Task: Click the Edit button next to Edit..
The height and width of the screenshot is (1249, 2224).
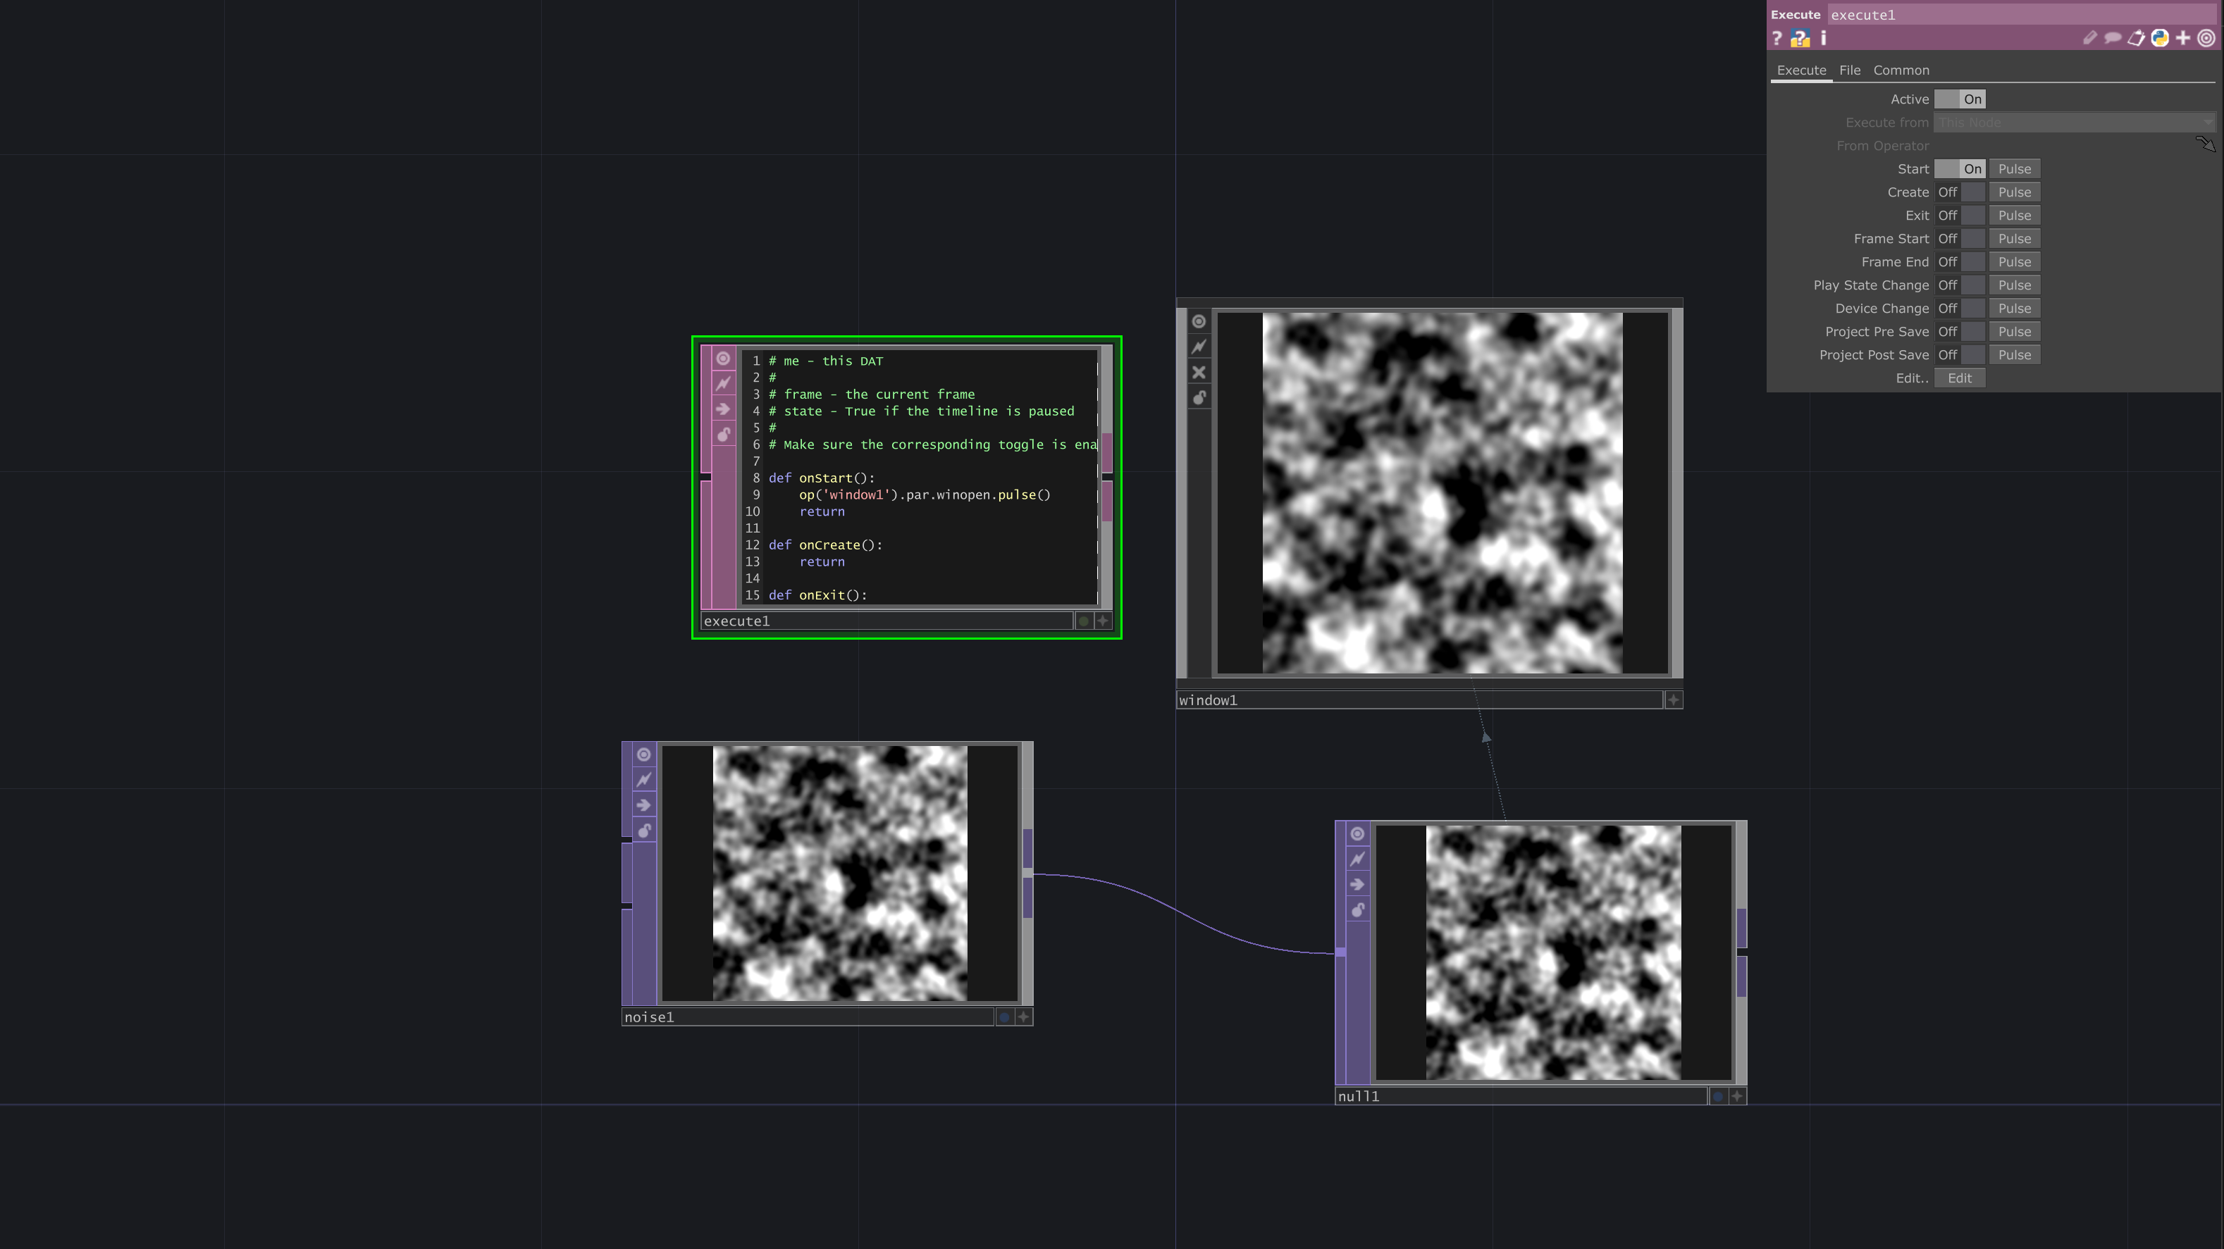Action: point(1960,379)
